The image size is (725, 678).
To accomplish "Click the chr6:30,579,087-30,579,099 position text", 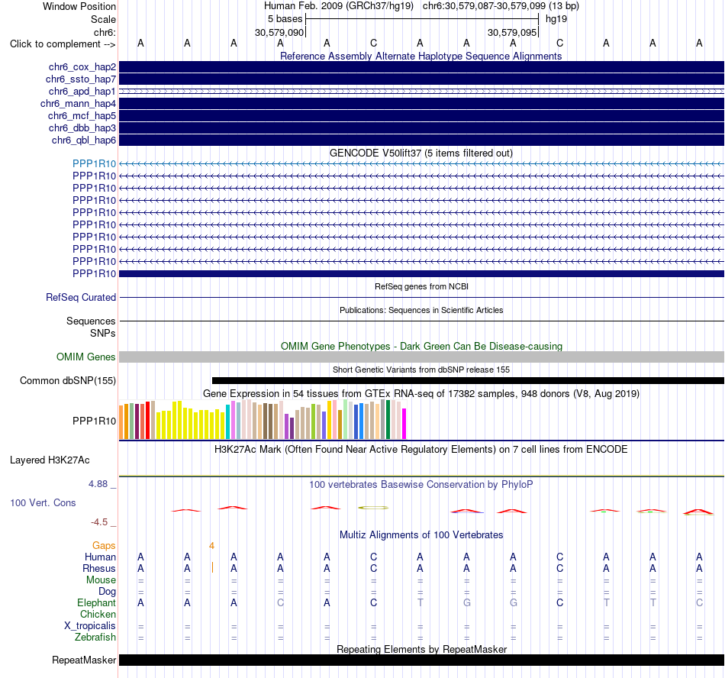I will (x=484, y=6).
